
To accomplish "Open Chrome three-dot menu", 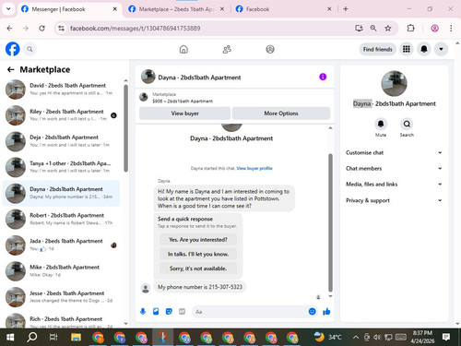I will pyautogui.click(x=451, y=29).
